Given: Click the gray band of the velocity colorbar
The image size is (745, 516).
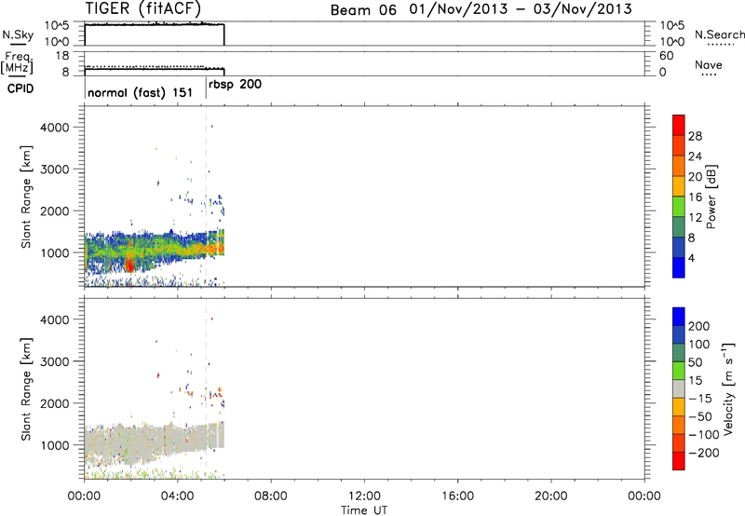Looking at the screenshot, I should pyautogui.click(x=679, y=388).
